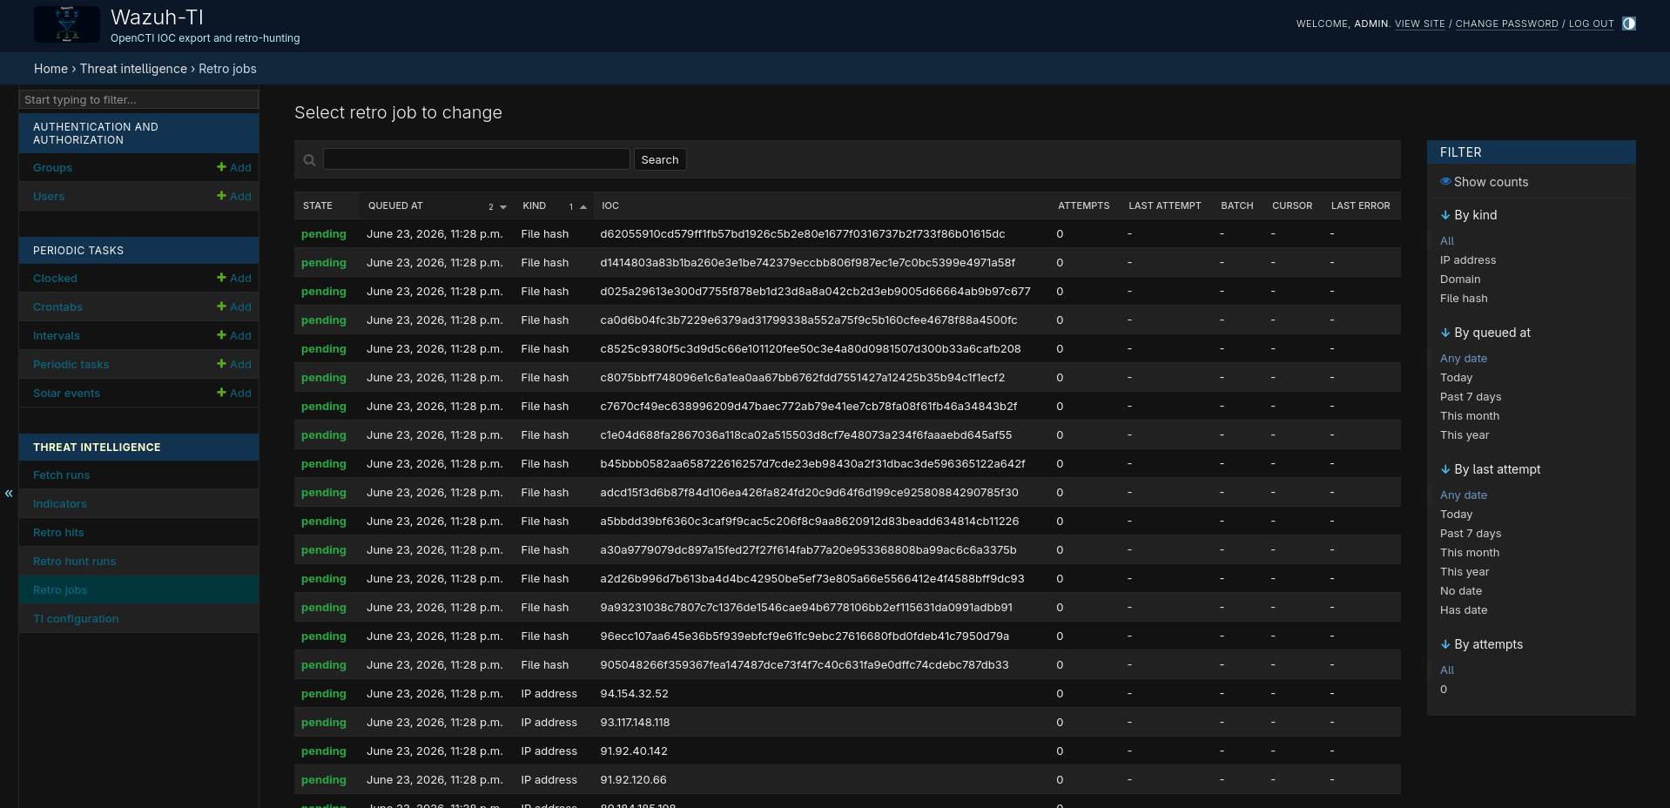Open Retro hunt runs in sidebar
The height and width of the screenshot is (808, 1670).
click(x=74, y=562)
